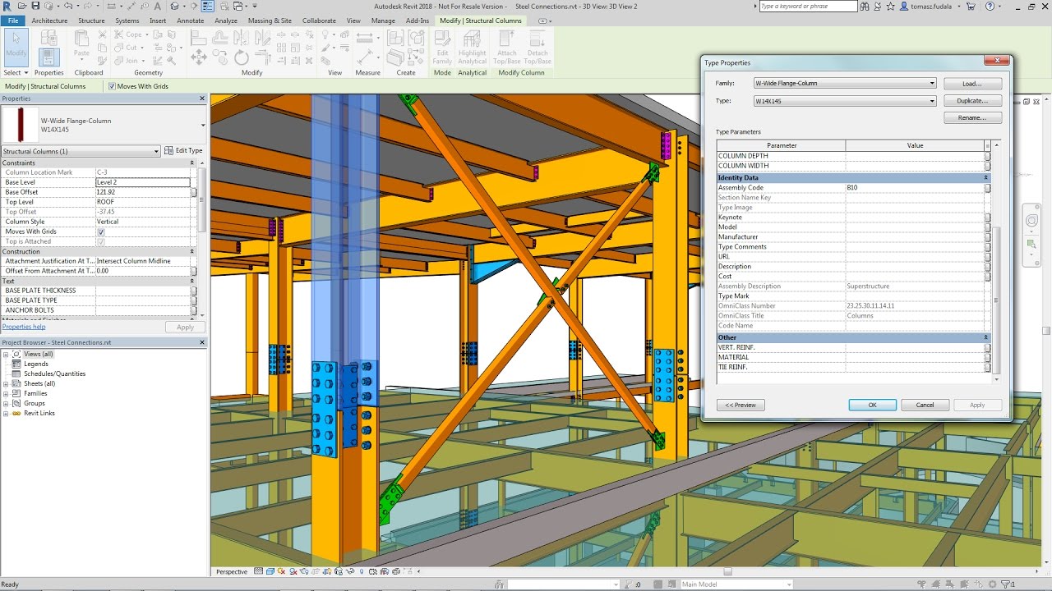Screen dimensions: 1052x591
Task: Collapse the Identity Data parameter group
Action: coord(985,177)
